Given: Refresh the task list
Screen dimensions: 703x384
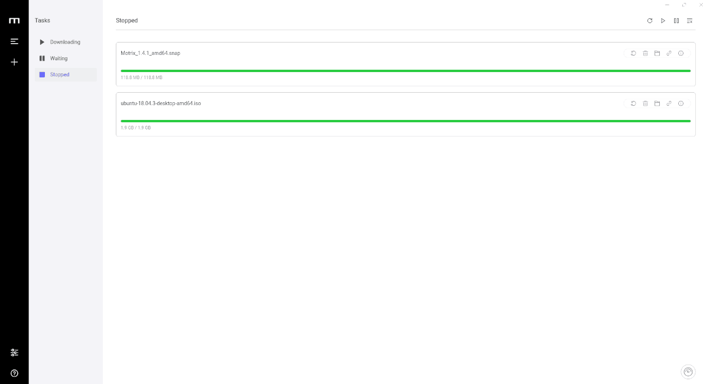Looking at the screenshot, I should tap(650, 21).
